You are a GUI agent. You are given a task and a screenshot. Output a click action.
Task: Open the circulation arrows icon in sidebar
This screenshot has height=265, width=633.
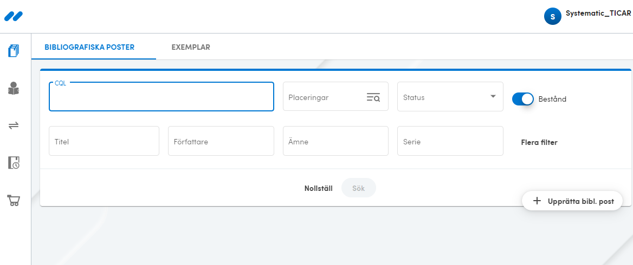point(14,125)
